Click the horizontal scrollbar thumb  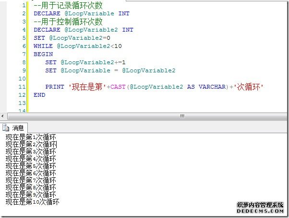click(x=182, y=116)
